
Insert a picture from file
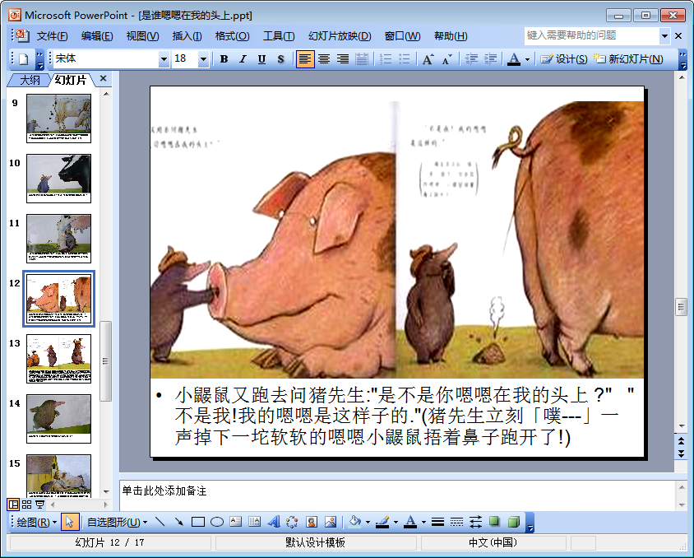[331, 522]
